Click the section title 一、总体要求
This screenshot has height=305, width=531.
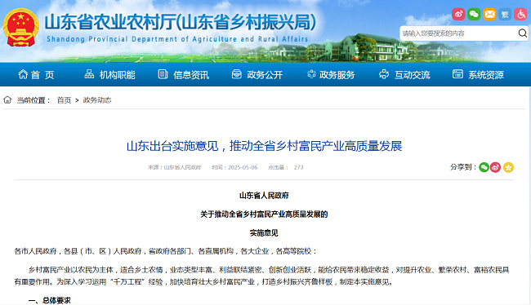tap(50, 300)
